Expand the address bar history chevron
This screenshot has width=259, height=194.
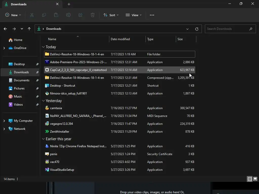(x=187, y=29)
